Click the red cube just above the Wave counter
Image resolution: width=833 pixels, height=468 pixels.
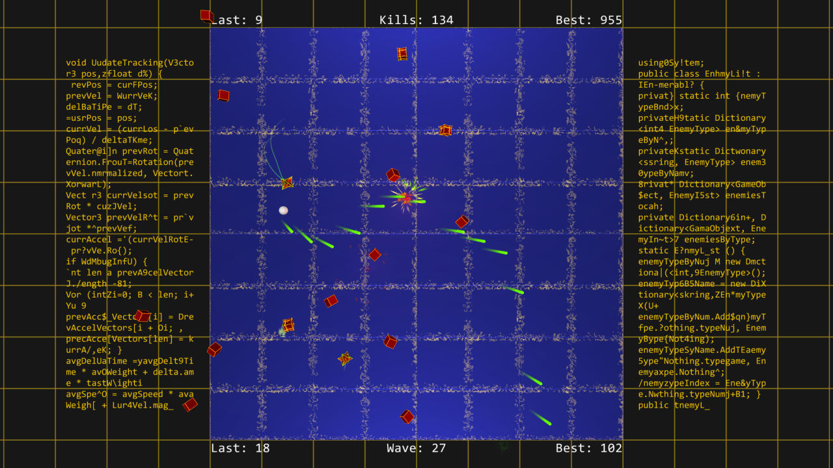(407, 417)
